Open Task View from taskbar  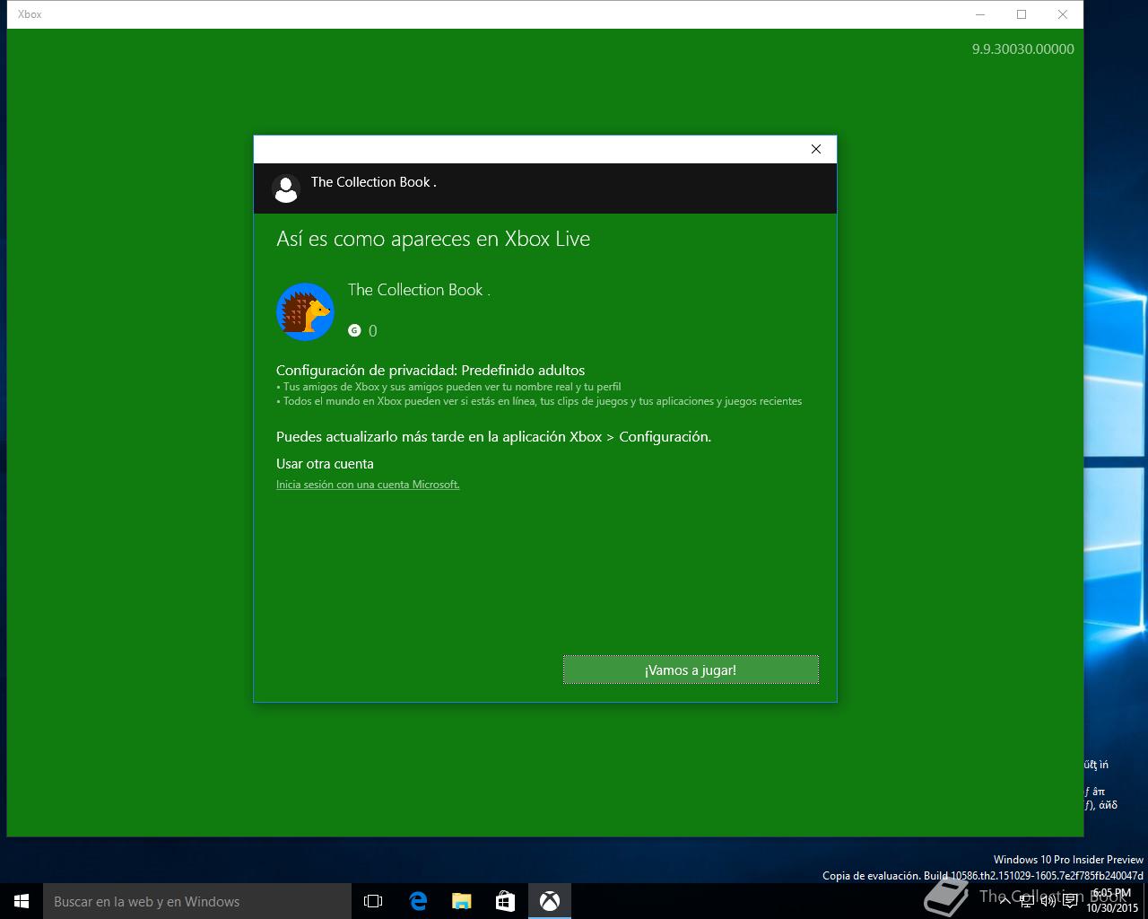(373, 901)
